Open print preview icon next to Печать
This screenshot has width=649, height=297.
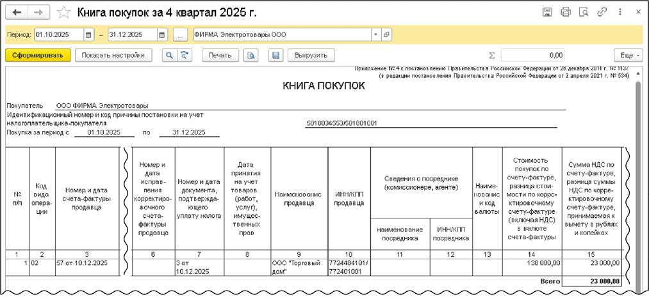252,56
